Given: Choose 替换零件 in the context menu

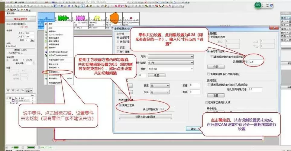Looking at the screenshot, I should (x=52, y=48).
